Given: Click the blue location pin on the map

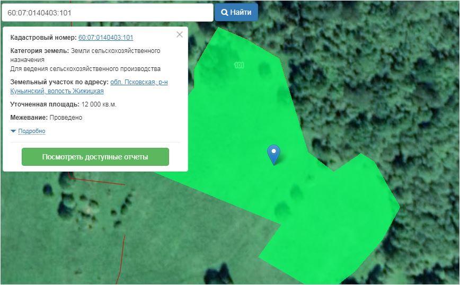Looking at the screenshot, I should [x=273, y=154].
